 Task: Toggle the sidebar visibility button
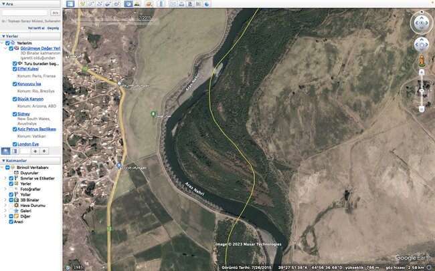tap(70, 4)
